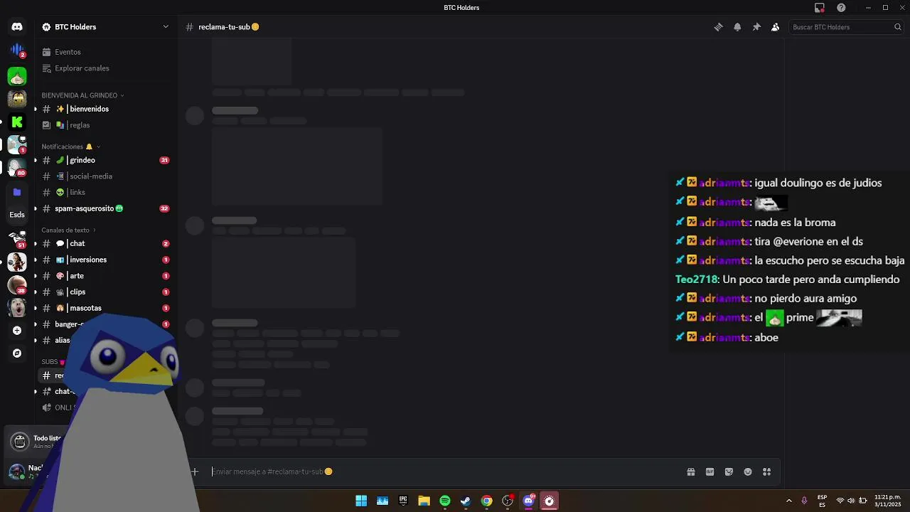Open the emoji picker icon

click(x=748, y=471)
